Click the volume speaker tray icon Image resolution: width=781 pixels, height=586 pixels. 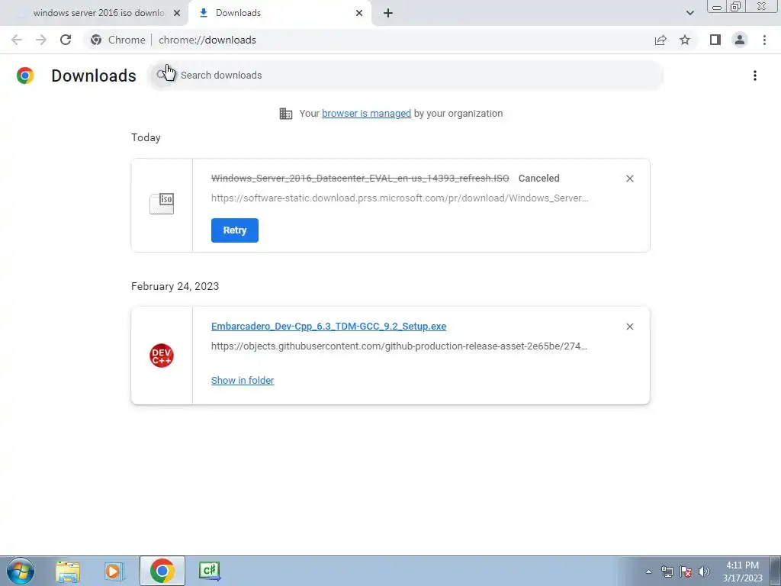[x=704, y=572]
